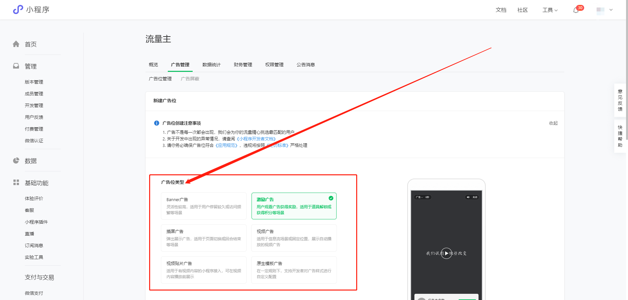This screenshot has width=628, height=300.
Task: Play the ad preview video
Action: 446,253
